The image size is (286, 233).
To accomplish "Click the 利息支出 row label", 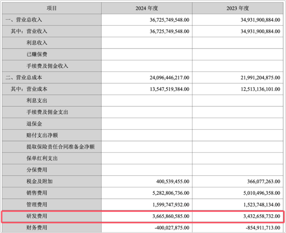I will 37,101.
